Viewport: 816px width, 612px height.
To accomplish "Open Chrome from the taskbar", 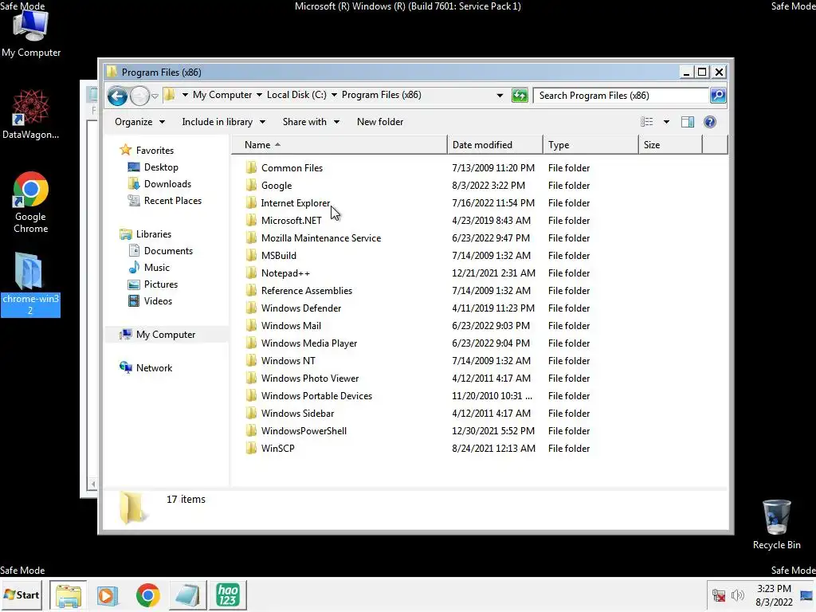I will (147, 594).
